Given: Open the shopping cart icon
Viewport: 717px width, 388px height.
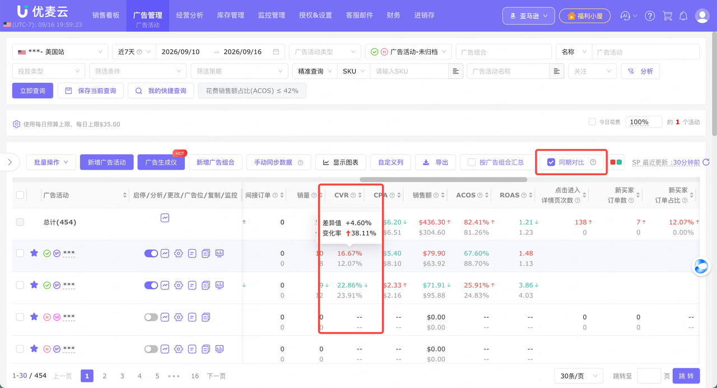Looking at the screenshot, I should tap(667, 16).
